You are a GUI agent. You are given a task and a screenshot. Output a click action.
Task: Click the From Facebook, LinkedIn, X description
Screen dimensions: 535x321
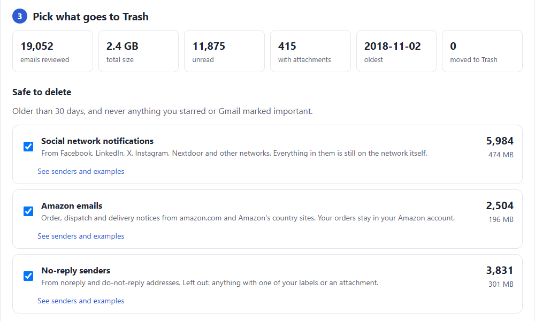[x=234, y=153]
